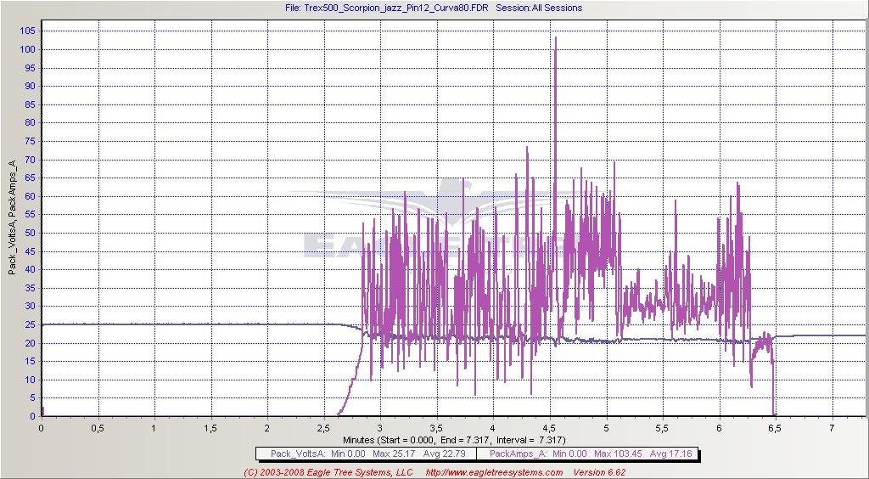Screen dimensions: 869x479
Task: Click the Session:All Sessions label
Action: tap(539, 8)
